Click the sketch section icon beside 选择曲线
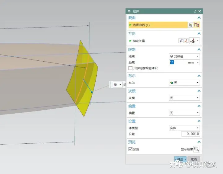This screenshot has width=223, height=174. (190, 25)
